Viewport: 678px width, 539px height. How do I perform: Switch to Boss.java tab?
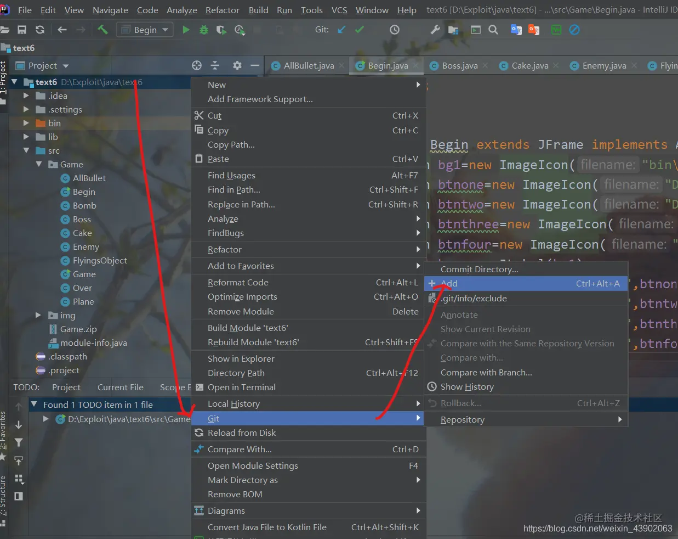coord(459,65)
